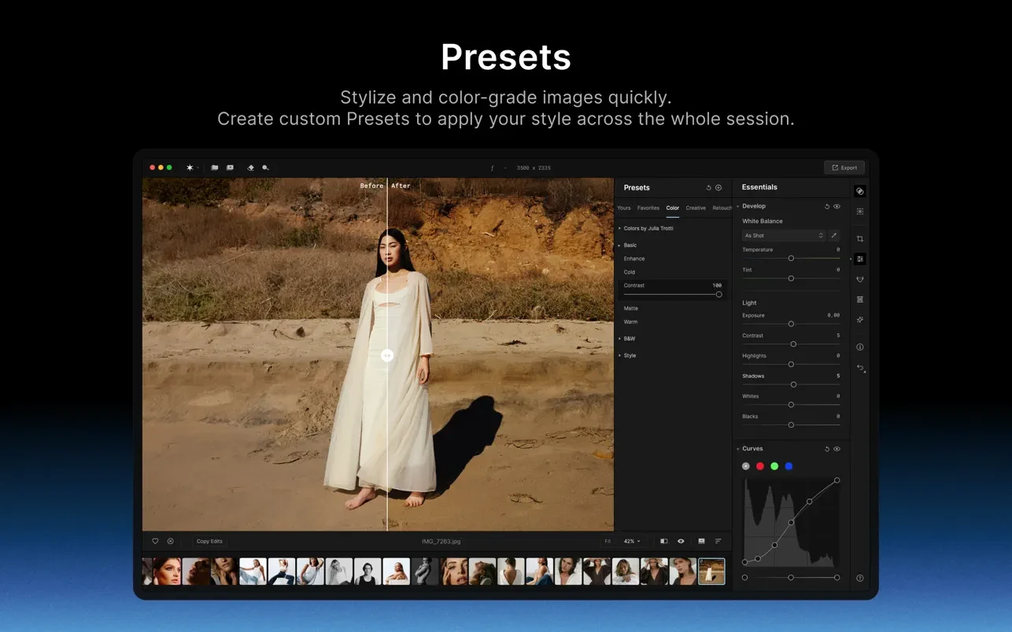Expand the B&W preset group

pyautogui.click(x=629, y=339)
